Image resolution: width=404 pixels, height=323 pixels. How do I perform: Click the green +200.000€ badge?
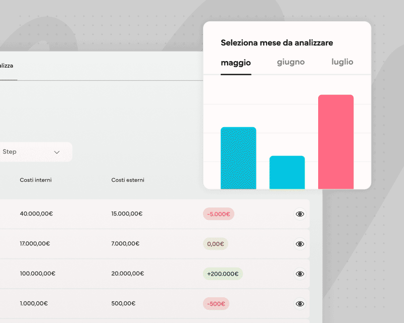point(223,274)
